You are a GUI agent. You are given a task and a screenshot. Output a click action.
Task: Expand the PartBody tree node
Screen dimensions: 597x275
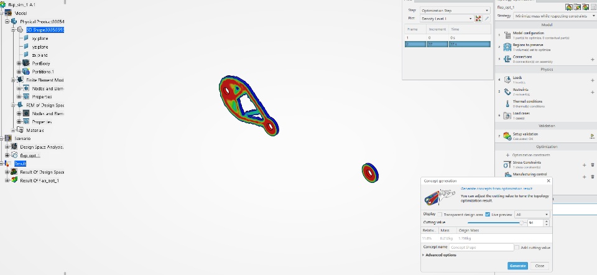[19, 63]
